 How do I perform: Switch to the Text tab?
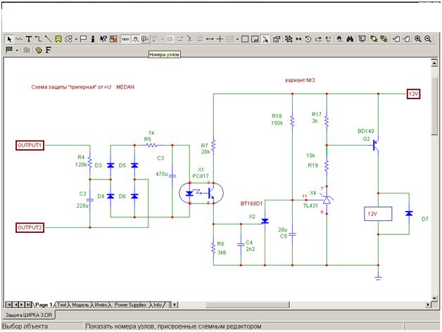click(x=61, y=305)
